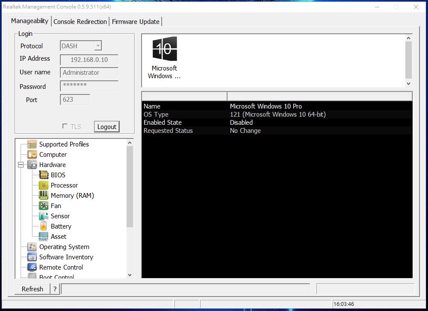Click the IP Address input field
Screen dimensions: 428x311
pyautogui.click(x=89, y=60)
